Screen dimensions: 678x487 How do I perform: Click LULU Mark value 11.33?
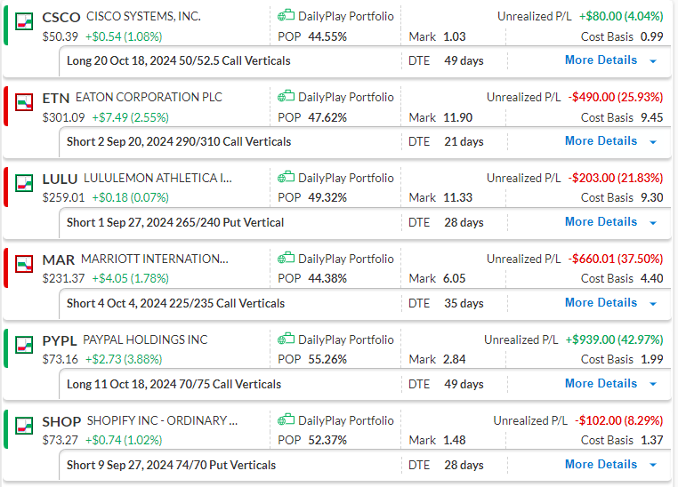click(x=458, y=198)
